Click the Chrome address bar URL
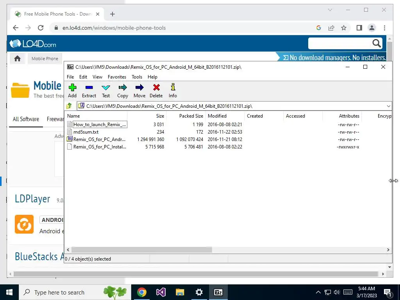This screenshot has width=400, height=300. (114, 28)
